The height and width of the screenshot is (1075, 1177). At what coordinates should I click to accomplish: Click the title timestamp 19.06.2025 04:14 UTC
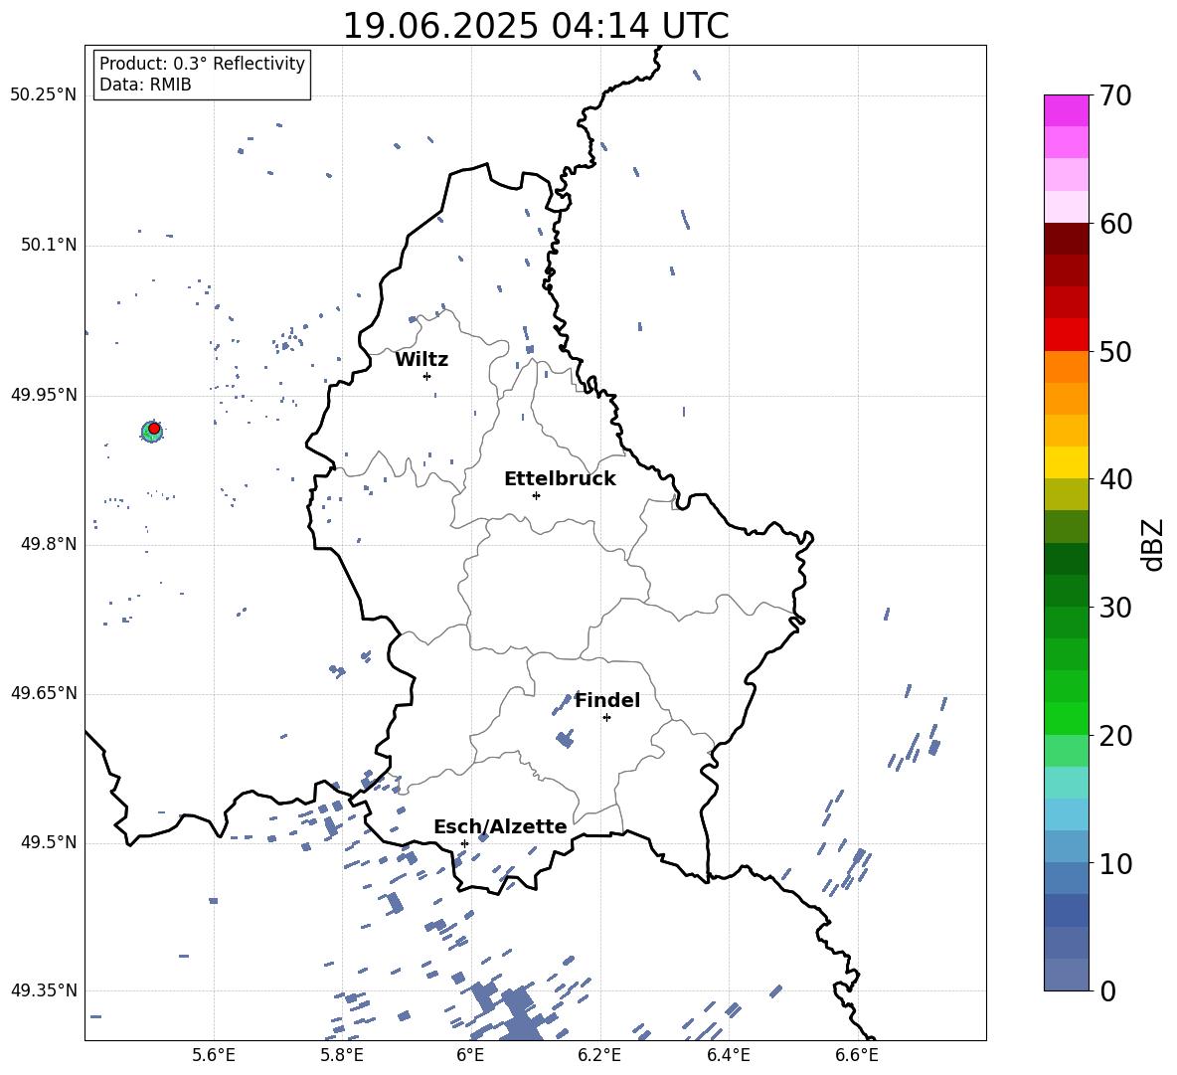click(x=535, y=26)
